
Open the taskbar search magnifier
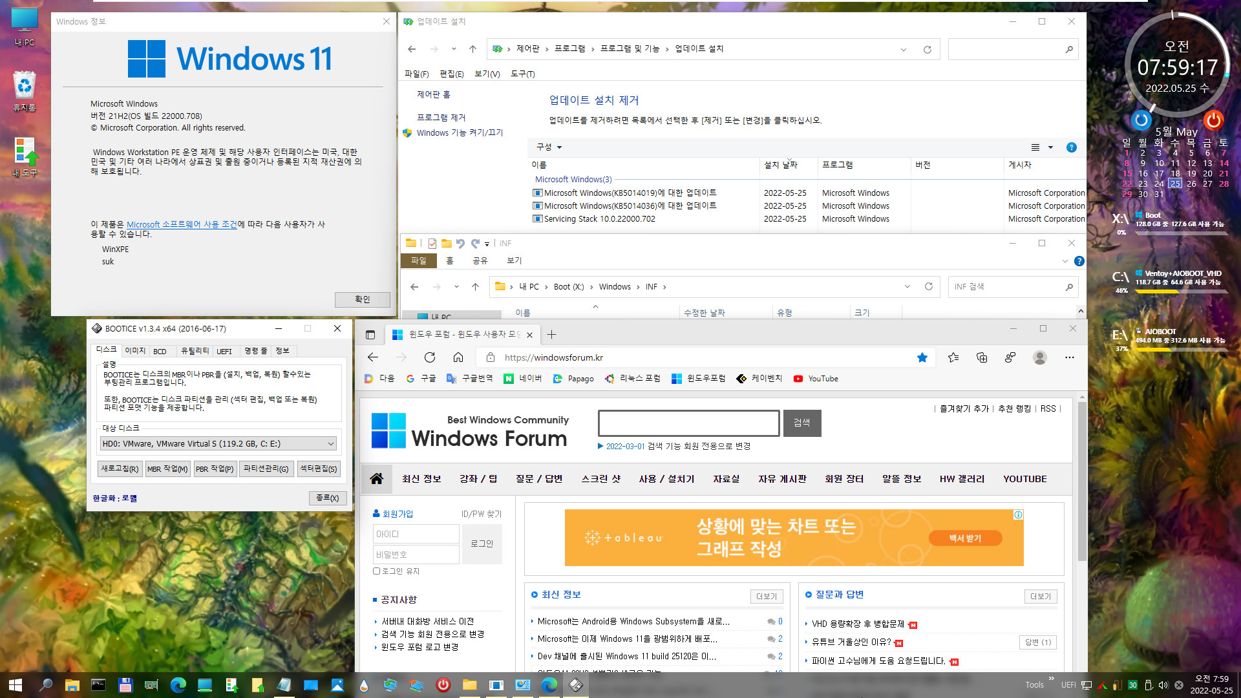46,685
